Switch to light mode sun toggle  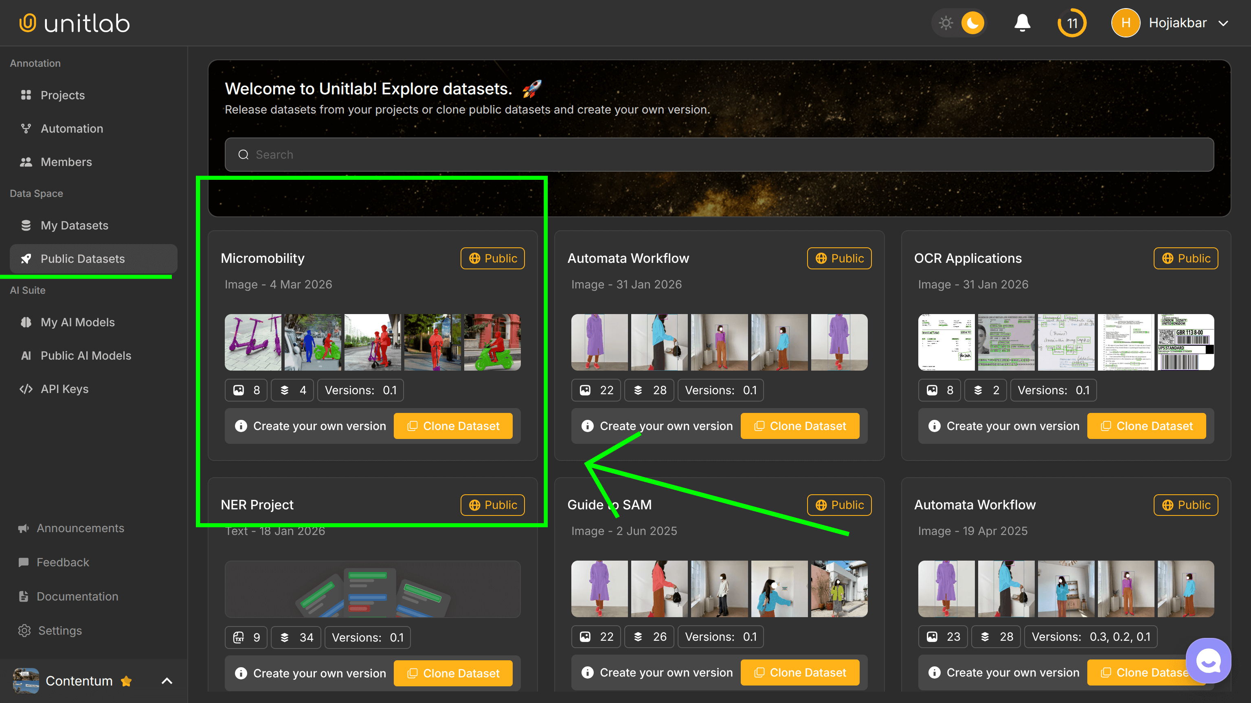point(946,23)
